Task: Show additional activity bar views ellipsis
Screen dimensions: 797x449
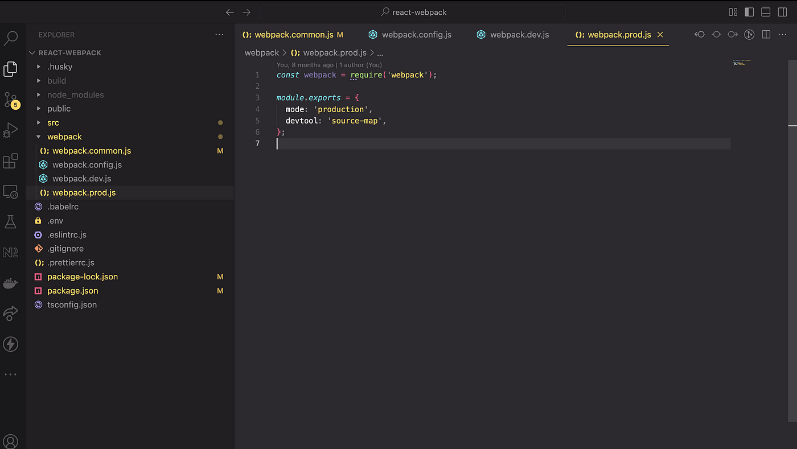Action: pos(11,374)
